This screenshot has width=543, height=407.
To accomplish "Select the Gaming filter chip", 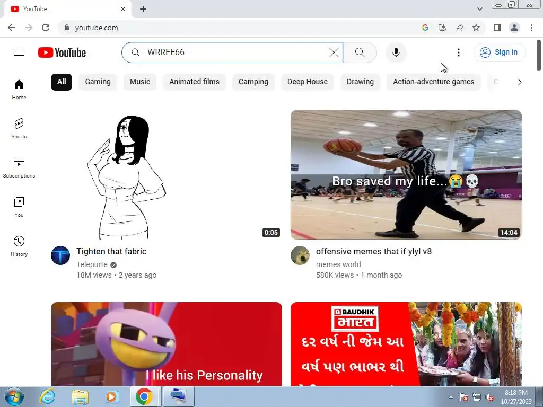I will point(98,82).
